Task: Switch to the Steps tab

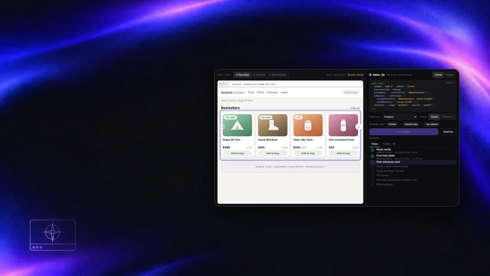Action: pyautogui.click(x=375, y=144)
